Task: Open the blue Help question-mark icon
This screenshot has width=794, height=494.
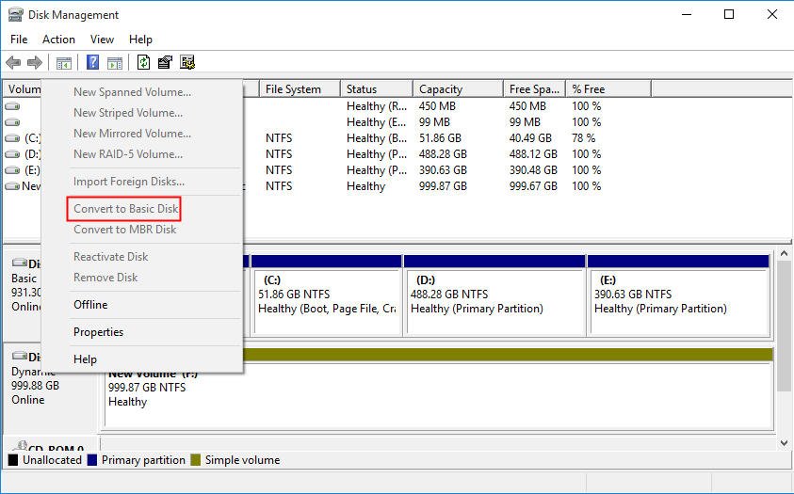Action: pos(92,62)
